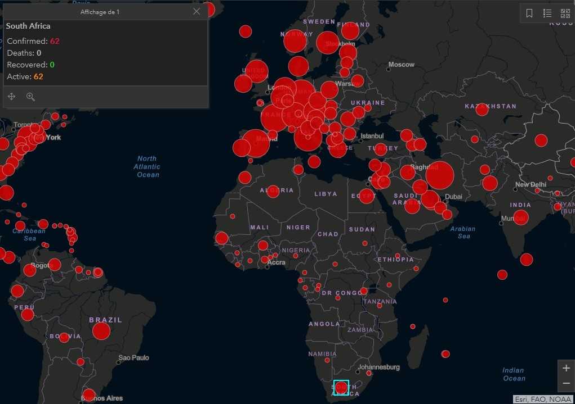Click the Sao Paulo city label
Screen dimensions: 575x404
pyautogui.click(x=133, y=358)
